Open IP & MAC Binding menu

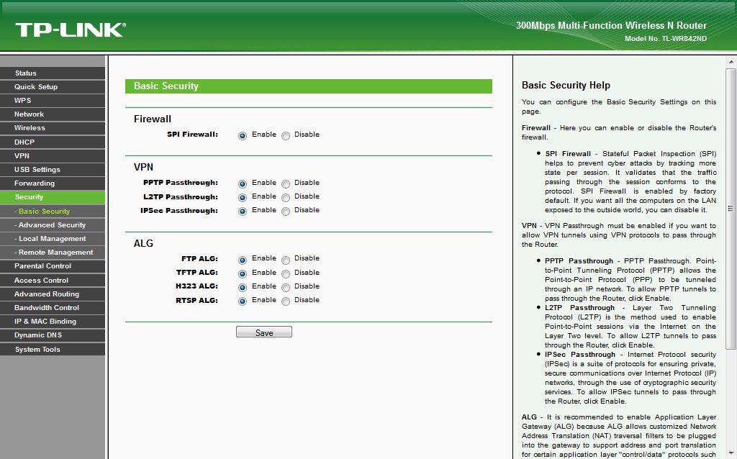pos(53,322)
